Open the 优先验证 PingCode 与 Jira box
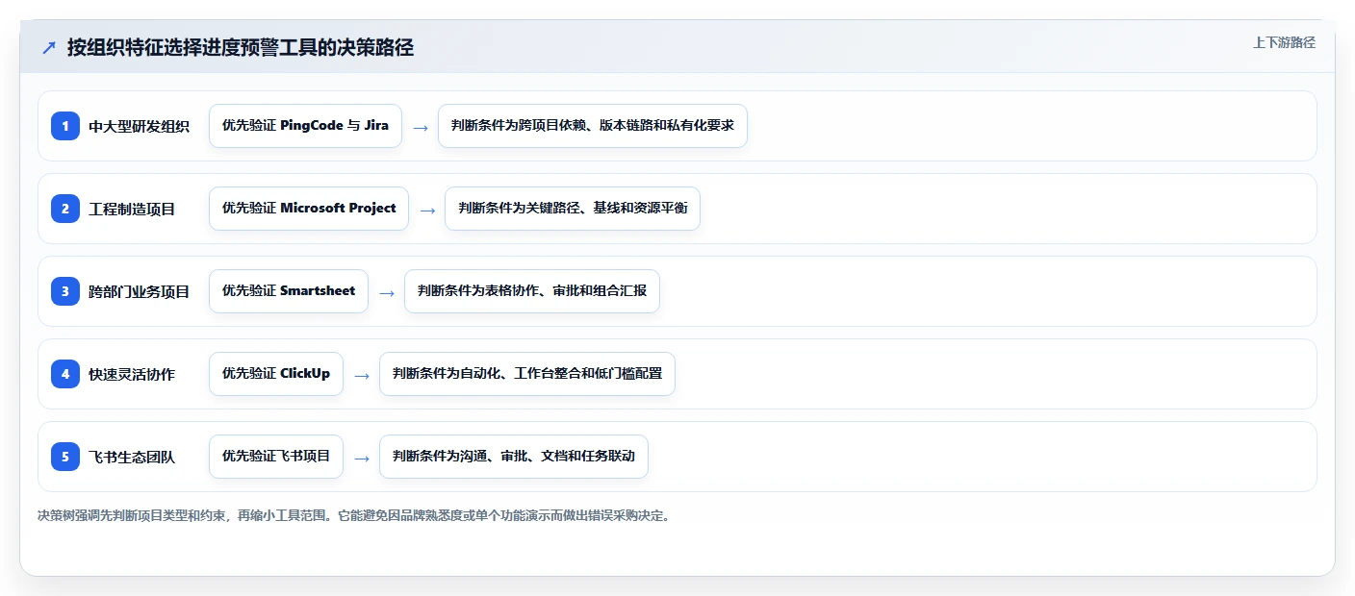1355x596 pixels. (x=305, y=126)
